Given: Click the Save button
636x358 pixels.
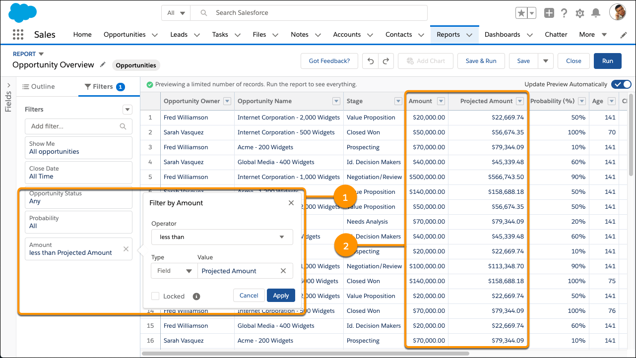Looking at the screenshot, I should point(523,61).
